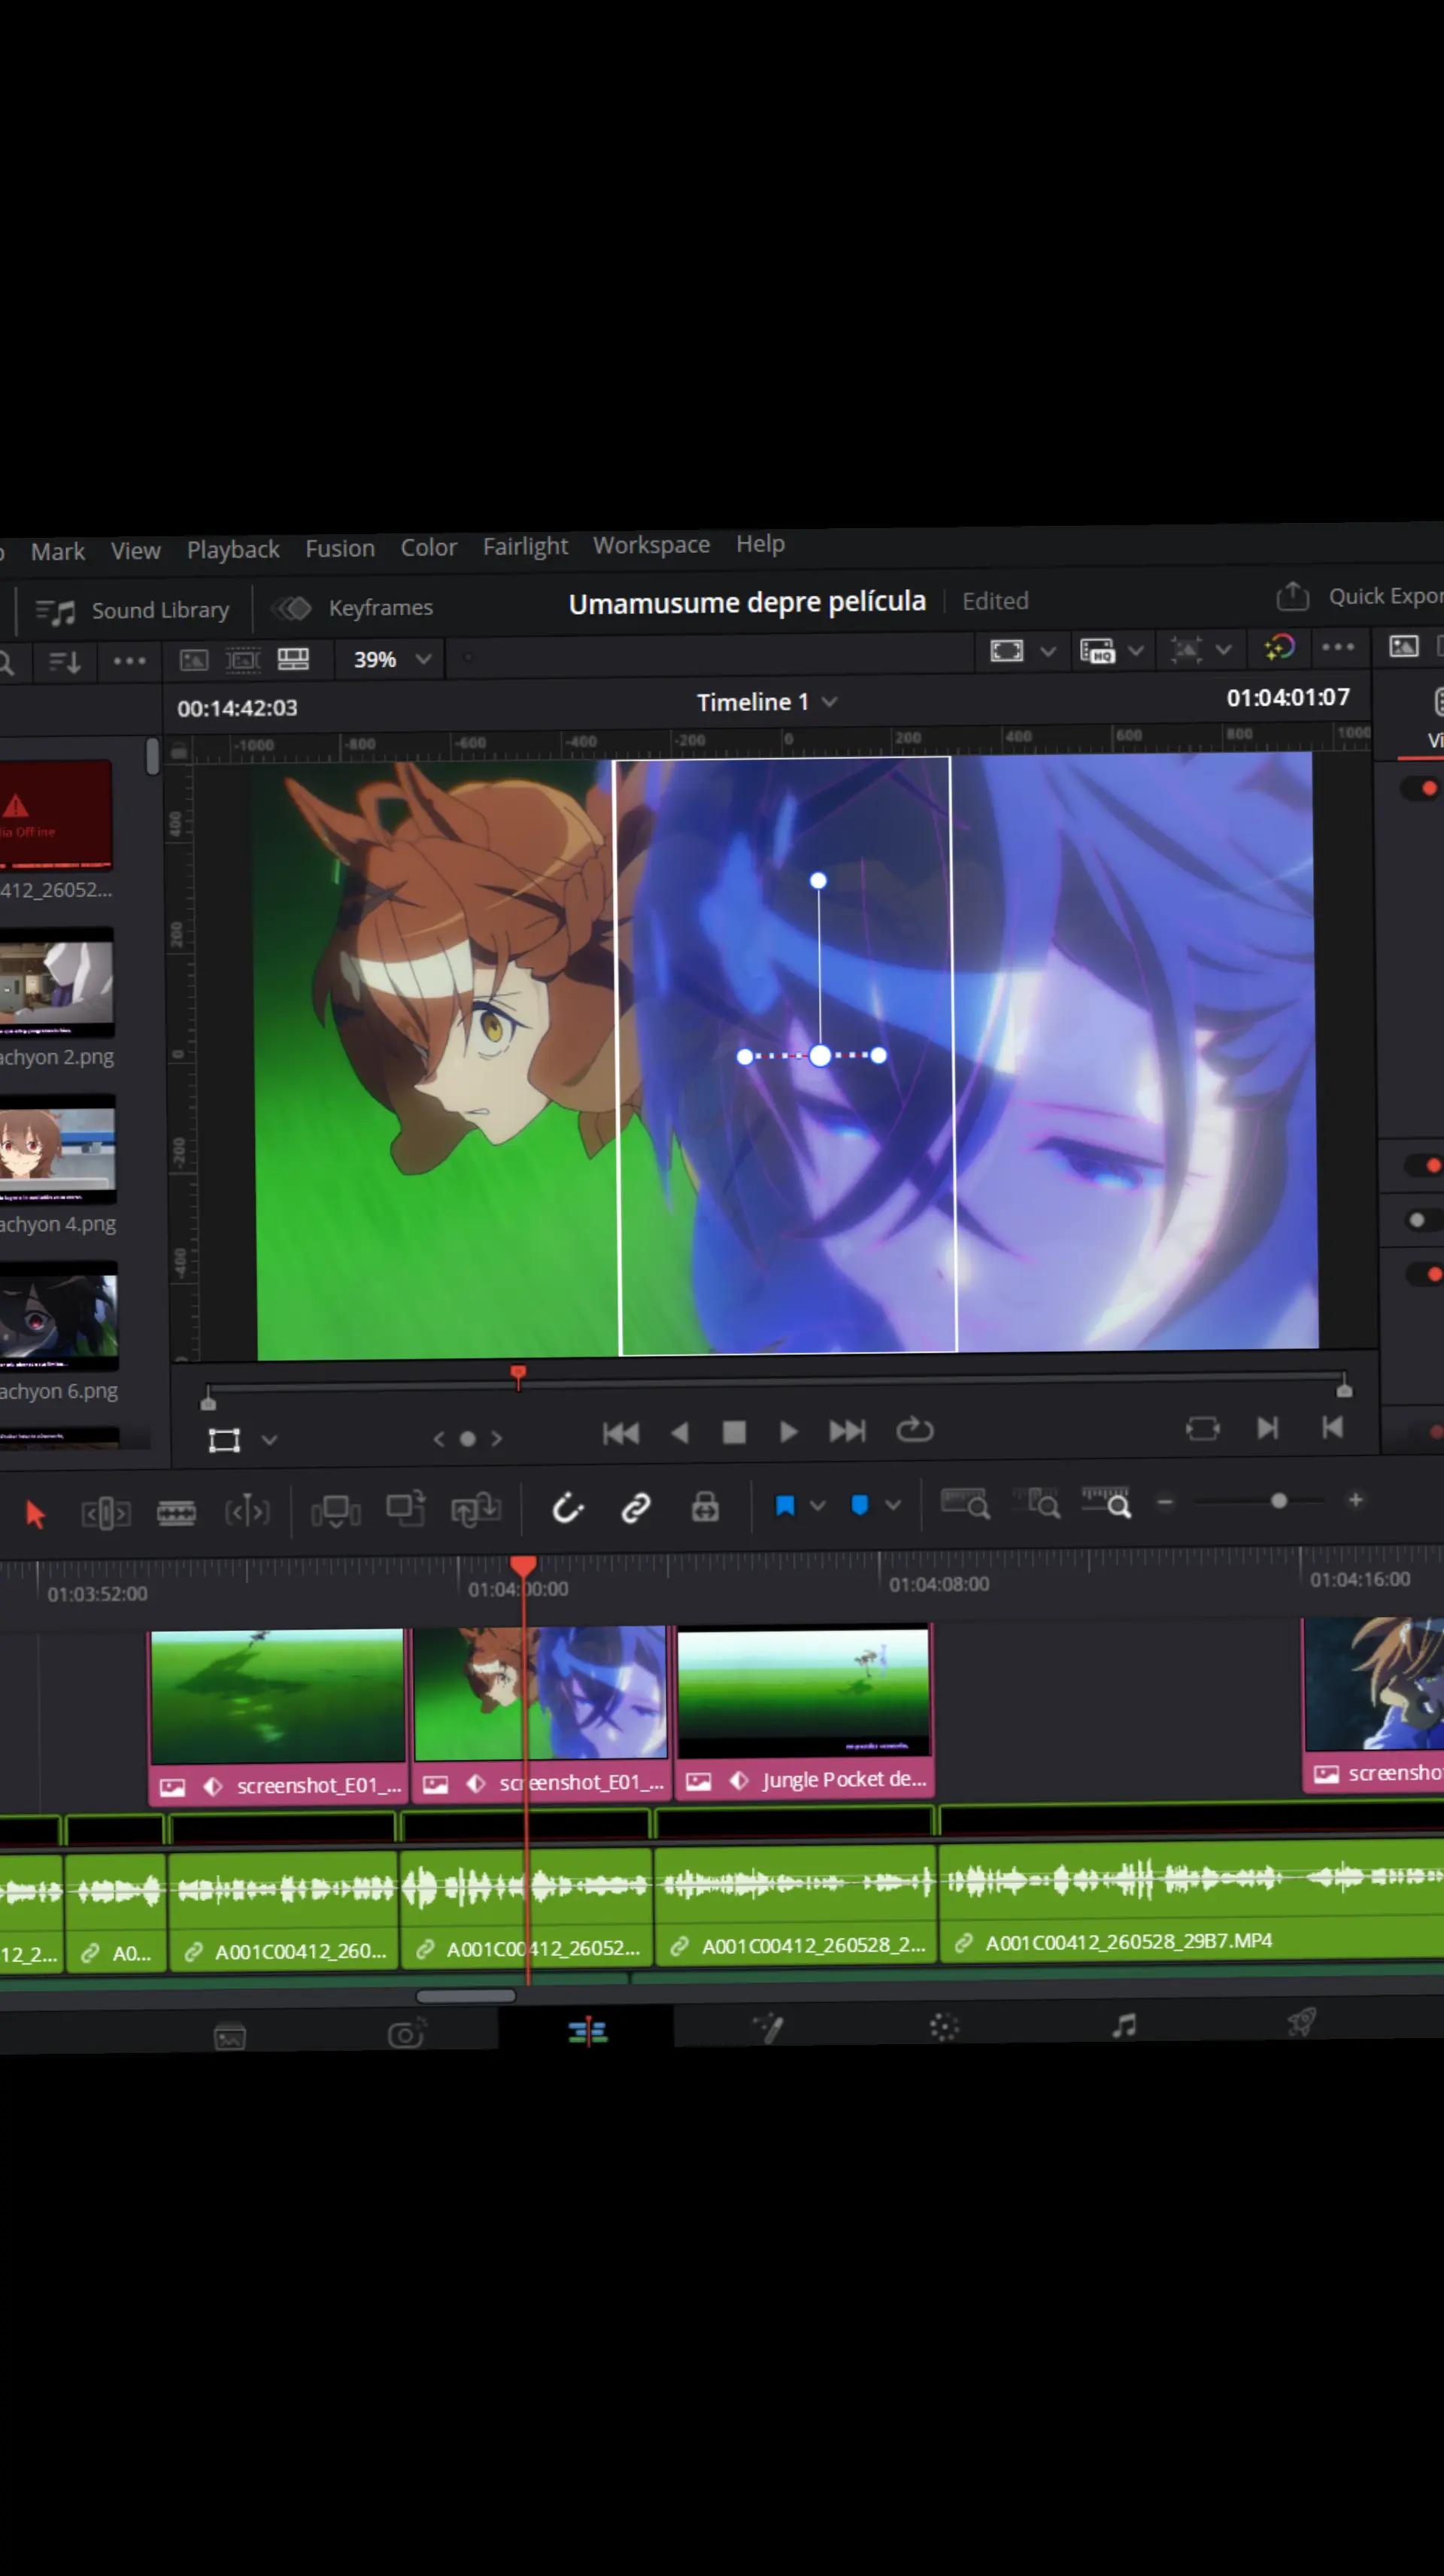Screen dimensions: 1444x2576
Task: Enable the gray inspector toggle switch
Action: click(1424, 1220)
